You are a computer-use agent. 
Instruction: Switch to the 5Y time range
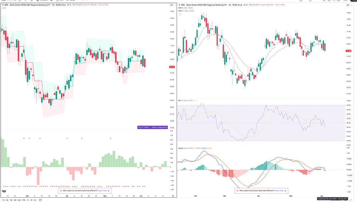coord(31,200)
